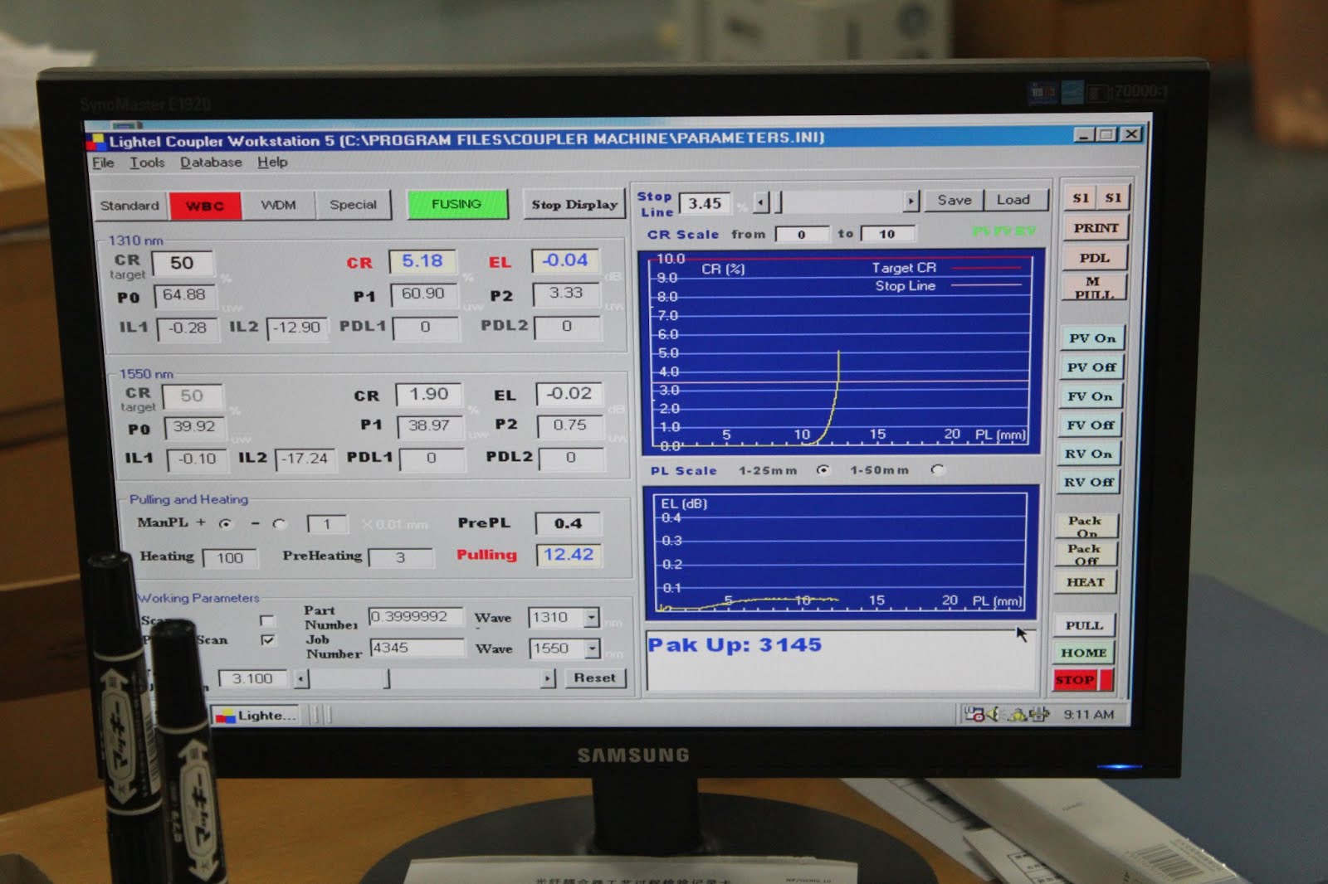Select the 1-25mm PL Scale radio button
This screenshot has height=884, width=1328.
(x=823, y=469)
